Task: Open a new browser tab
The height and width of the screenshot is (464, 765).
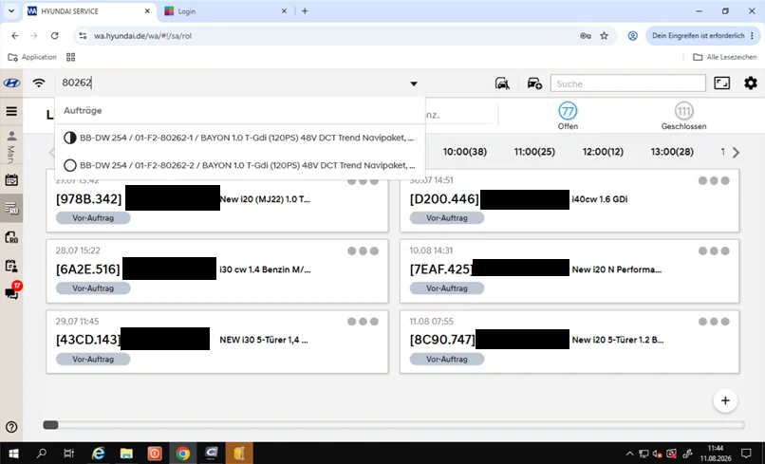Action: pos(305,11)
